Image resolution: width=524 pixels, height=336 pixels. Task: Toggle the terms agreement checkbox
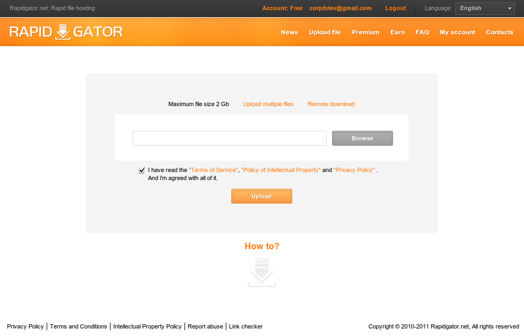point(142,170)
